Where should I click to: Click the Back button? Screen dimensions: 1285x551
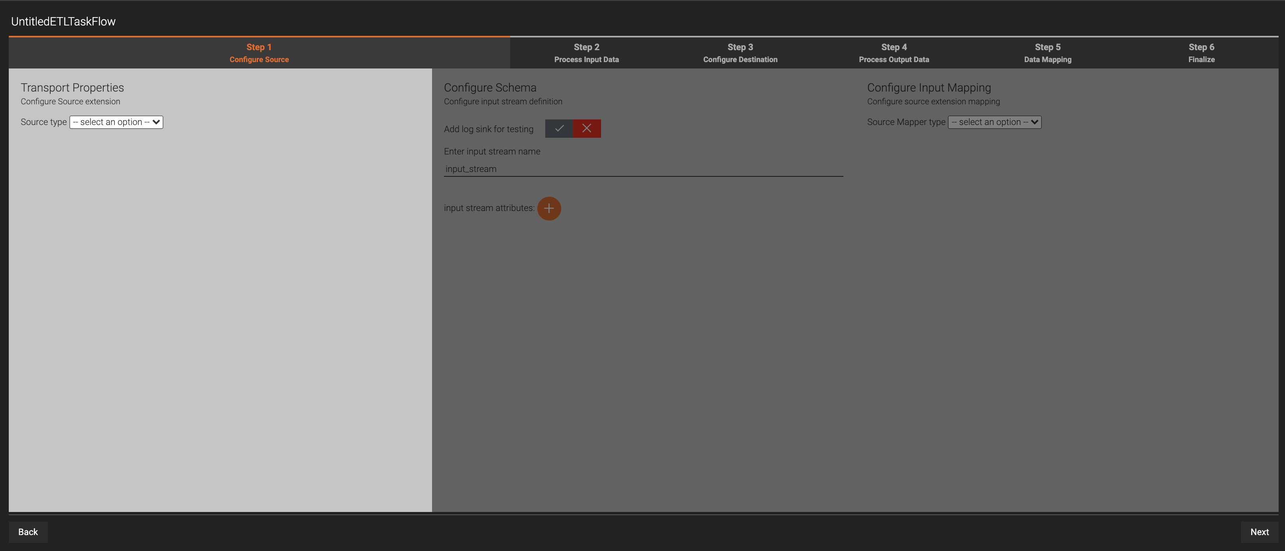[29, 532]
